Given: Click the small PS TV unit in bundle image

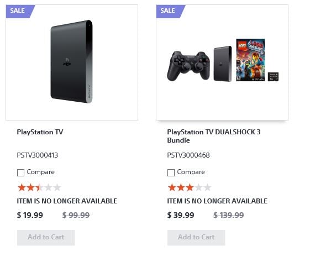Looking at the screenshot, I should [223, 64].
